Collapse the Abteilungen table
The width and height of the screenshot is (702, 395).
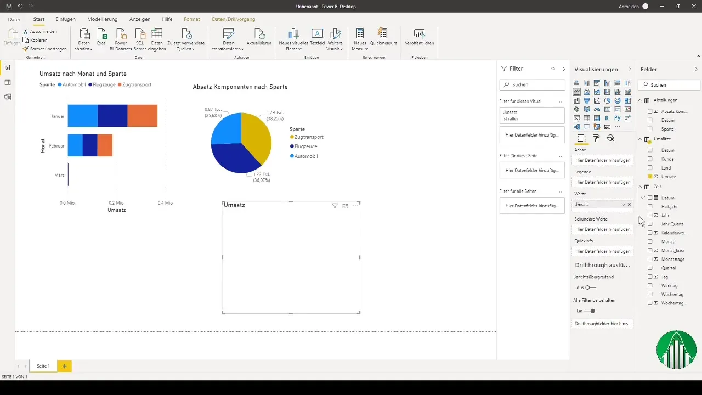click(x=640, y=100)
